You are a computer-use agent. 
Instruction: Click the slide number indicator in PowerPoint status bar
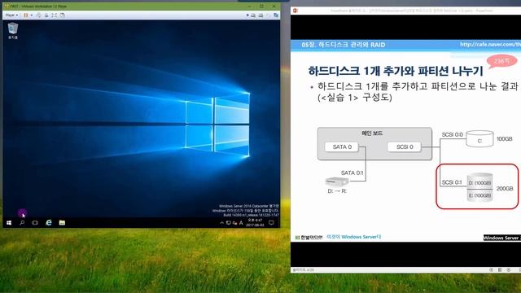point(304,270)
